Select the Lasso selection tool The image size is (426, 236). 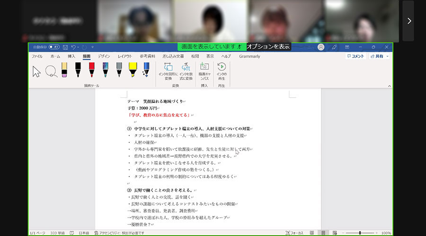click(x=51, y=71)
